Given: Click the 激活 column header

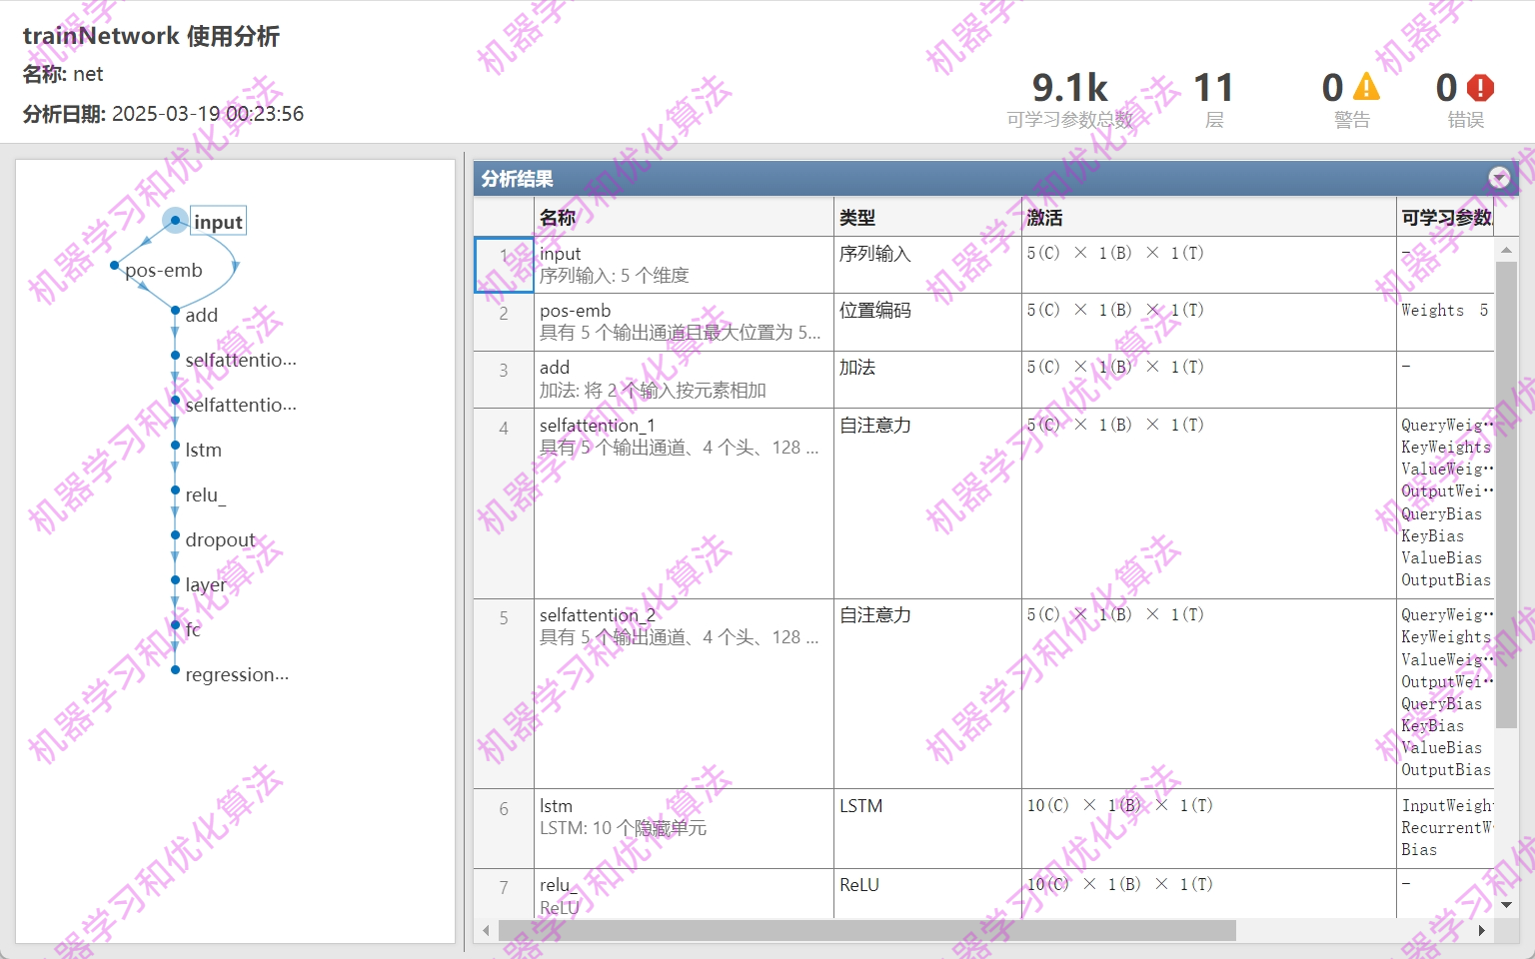Looking at the screenshot, I should tap(1208, 217).
